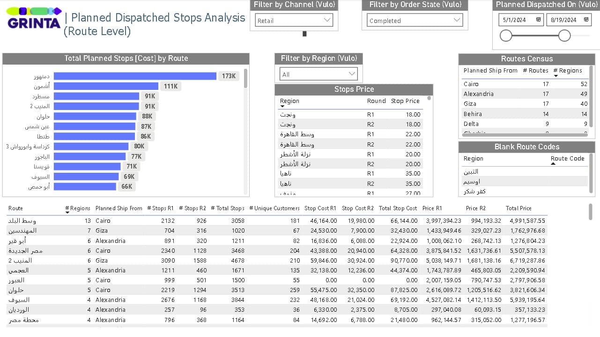The image size is (600, 337).
Task: Open the calendar picker for start date 5/1/2024
Action: (538, 20)
